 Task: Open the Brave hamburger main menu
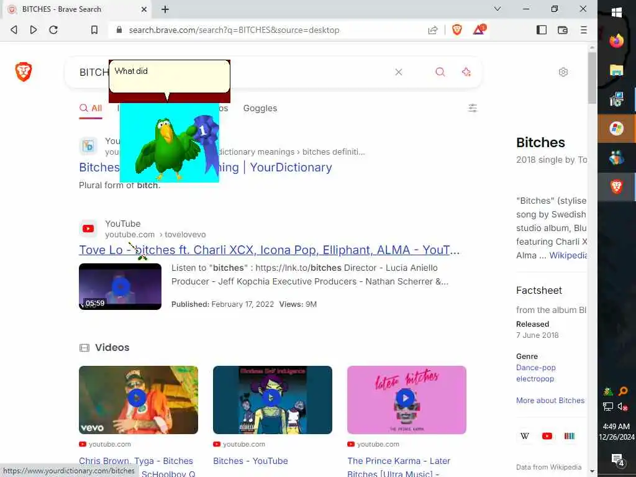click(x=584, y=30)
